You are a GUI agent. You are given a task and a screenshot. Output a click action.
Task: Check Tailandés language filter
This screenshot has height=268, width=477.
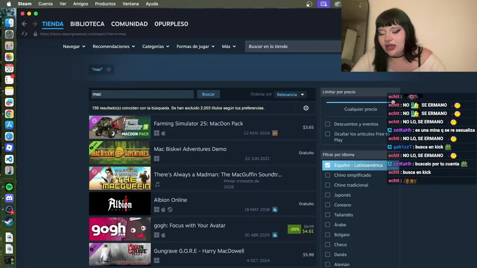pos(328,215)
